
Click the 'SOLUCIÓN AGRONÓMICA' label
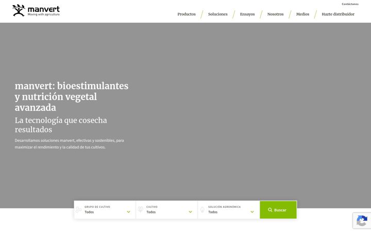pyautogui.click(x=224, y=207)
